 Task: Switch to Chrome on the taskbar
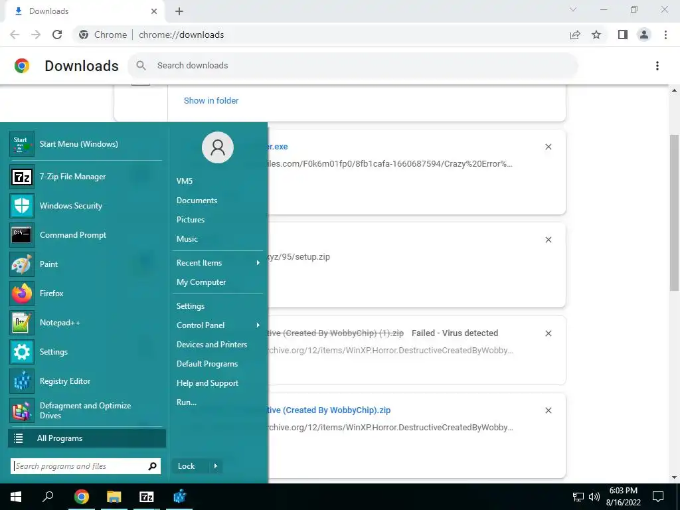point(81,497)
